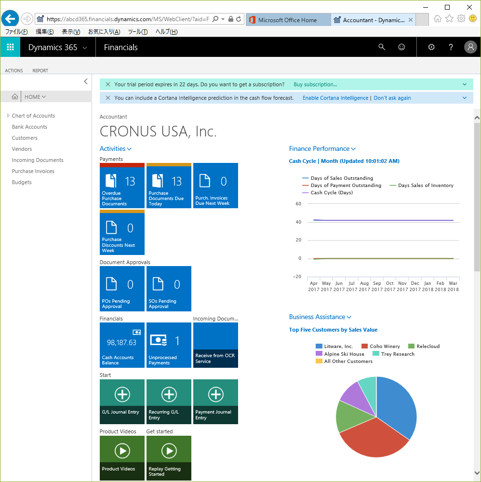The image size is (481, 482).
Task: Open Purch. Invoices Due Next Week tile
Action: pyautogui.click(x=215, y=186)
